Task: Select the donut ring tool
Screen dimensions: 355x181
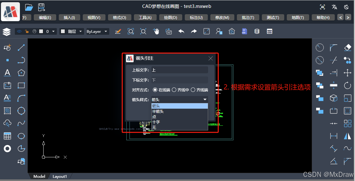Action: click(7, 148)
